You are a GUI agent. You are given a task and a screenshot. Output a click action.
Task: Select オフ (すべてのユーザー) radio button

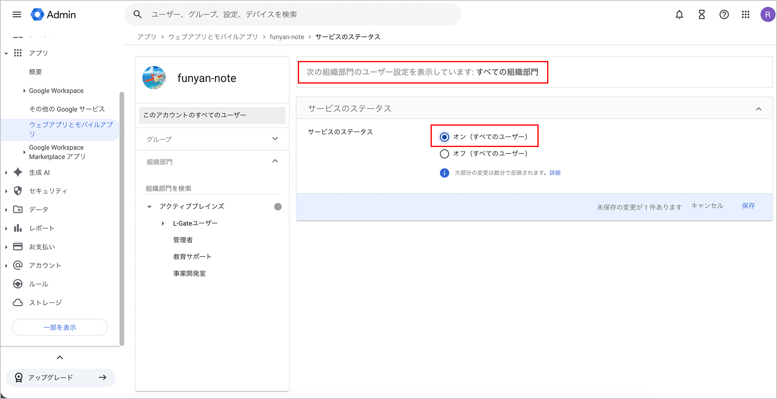click(444, 154)
